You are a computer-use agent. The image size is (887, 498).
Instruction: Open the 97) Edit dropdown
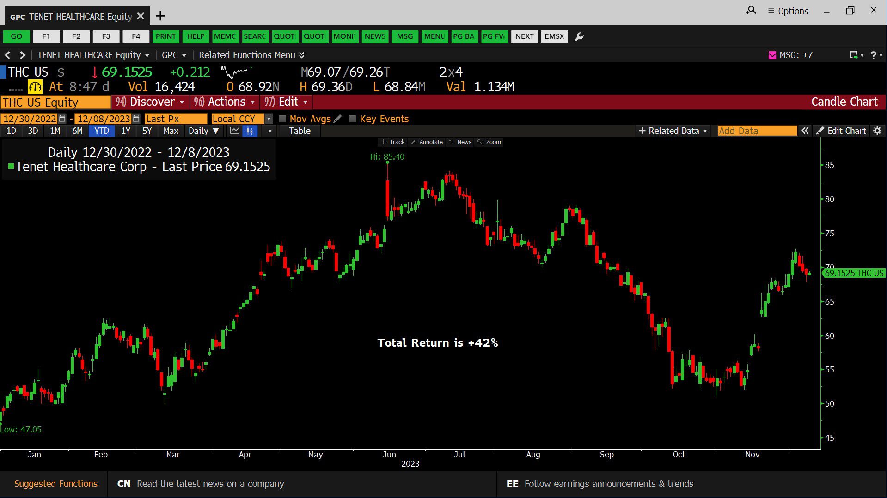286,102
